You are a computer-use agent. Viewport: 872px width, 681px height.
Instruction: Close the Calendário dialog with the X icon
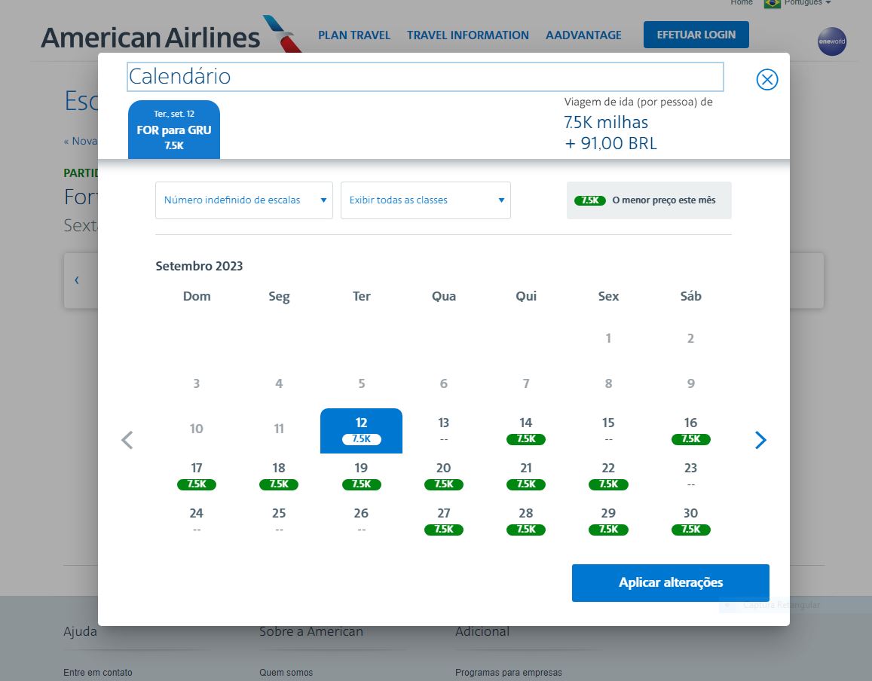pyautogui.click(x=766, y=80)
